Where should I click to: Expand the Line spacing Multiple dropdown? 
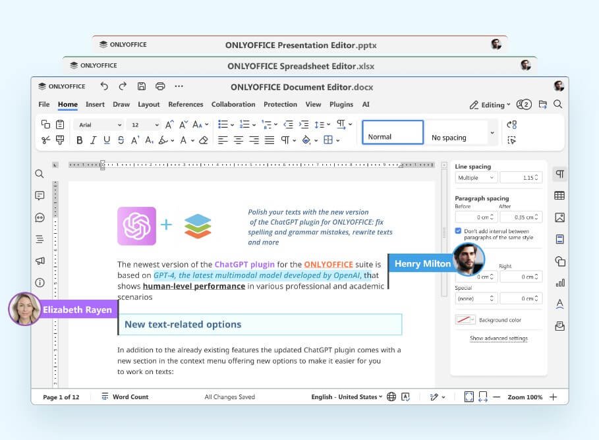coord(476,178)
